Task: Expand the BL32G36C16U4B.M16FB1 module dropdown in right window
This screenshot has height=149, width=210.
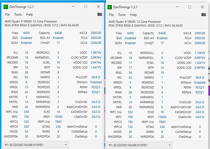Action: [x=140, y=145]
